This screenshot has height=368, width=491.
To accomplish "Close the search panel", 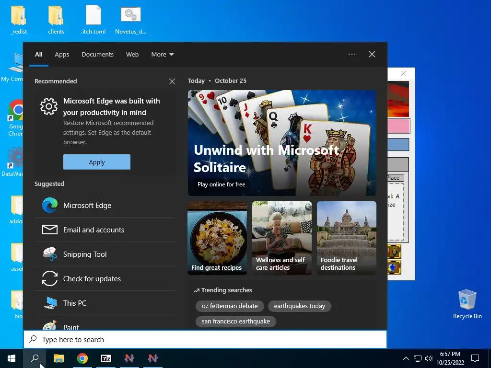I will pos(372,54).
